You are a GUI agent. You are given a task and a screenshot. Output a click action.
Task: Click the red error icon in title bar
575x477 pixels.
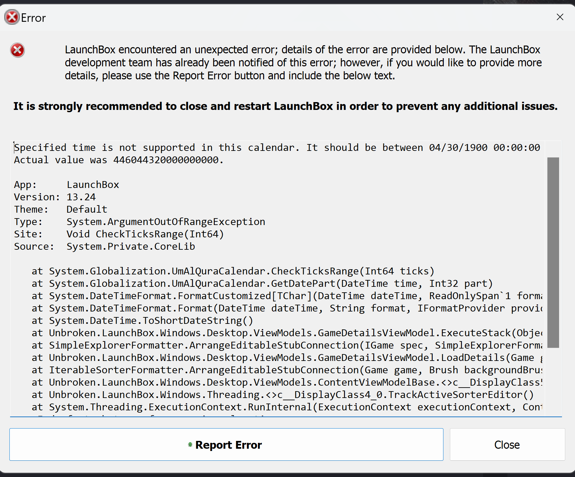pos(12,18)
